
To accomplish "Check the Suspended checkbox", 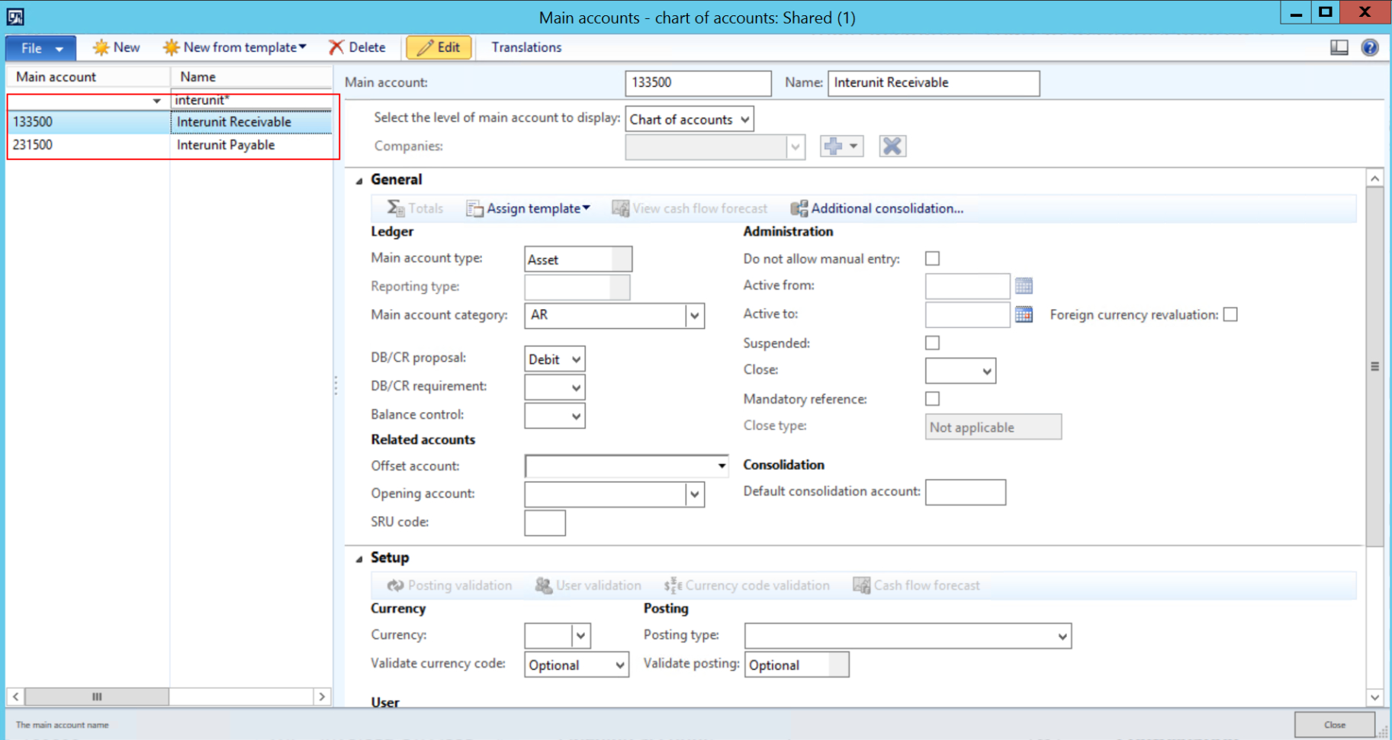I will click(932, 343).
